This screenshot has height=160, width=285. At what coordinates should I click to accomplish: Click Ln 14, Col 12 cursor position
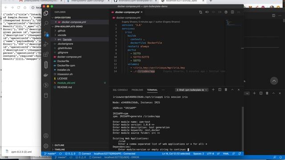click(176, 154)
